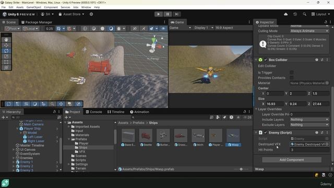Search by label icon in Project
This screenshot has width=334, height=188.
224,117
